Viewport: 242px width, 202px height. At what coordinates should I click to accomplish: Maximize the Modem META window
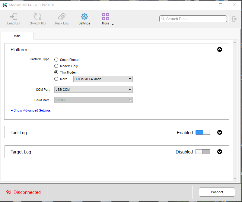221,5
